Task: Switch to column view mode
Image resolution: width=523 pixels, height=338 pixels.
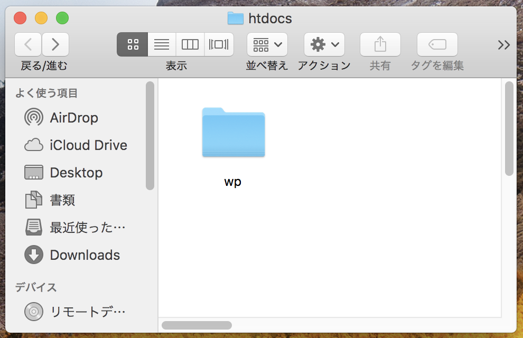Action: pyautogui.click(x=190, y=45)
